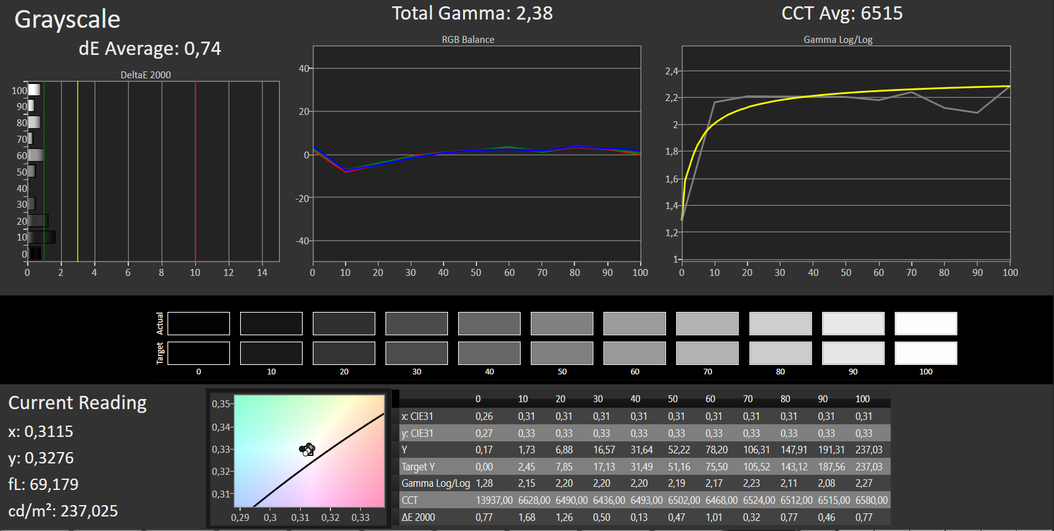The height and width of the screenshot is (531, 1054).
Task: Click the Target Y cell 143,12
Action: tap(794, 467)
